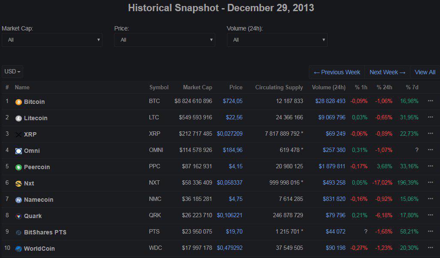Sort by Symbol column header
440x258 pixels.
point(159,88)
